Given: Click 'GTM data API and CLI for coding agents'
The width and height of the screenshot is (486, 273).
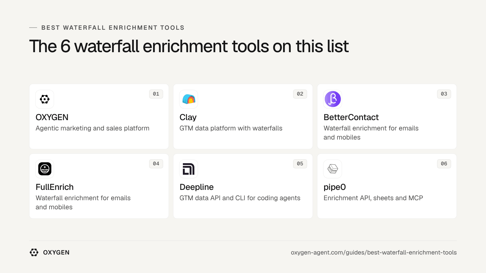Looking at the screenshot, I should [240, 198].
